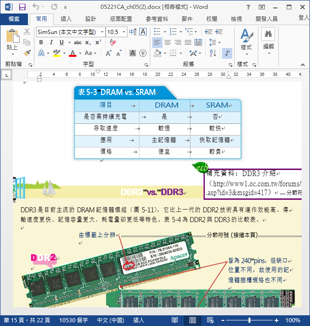Image resolution: width=310 pixels, height=326 pixels.
Task: Save the document with the floppy disk icon
Action: 22,7
